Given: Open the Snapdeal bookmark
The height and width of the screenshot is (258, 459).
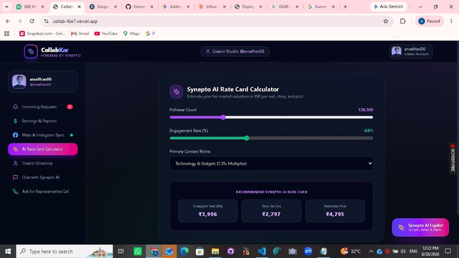Looking at the screenshot, I should click(x=43, y=34).
